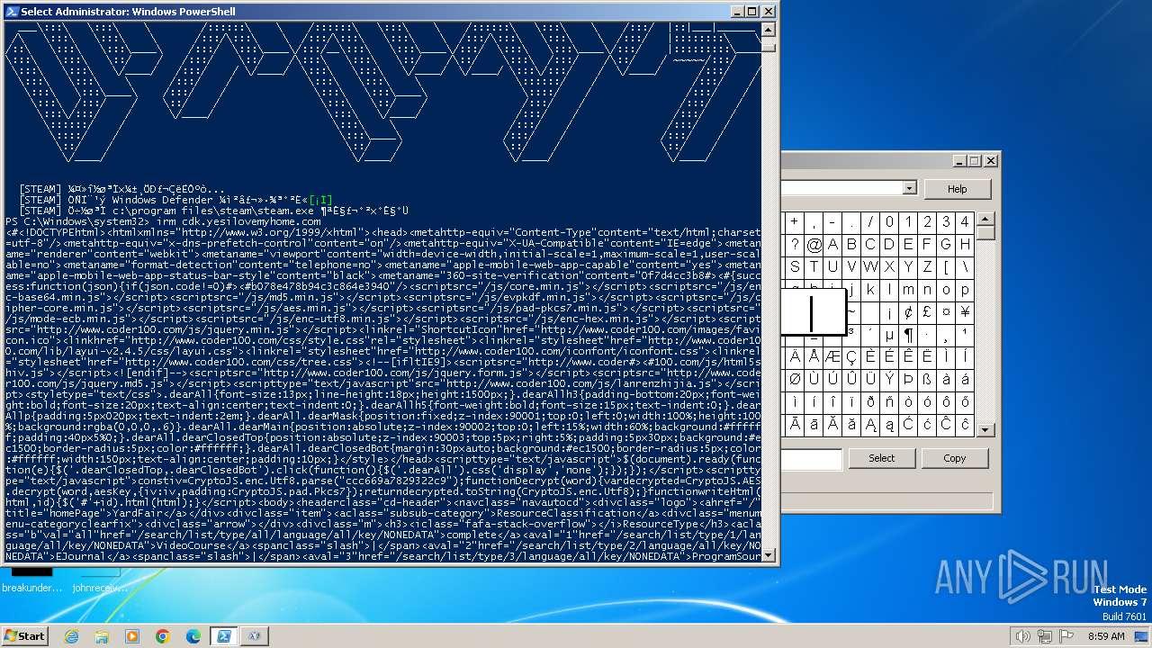Select the currency sign ¤ in Character Map
This screenshot has height=648, width=1152.
[x=946, y=312]
